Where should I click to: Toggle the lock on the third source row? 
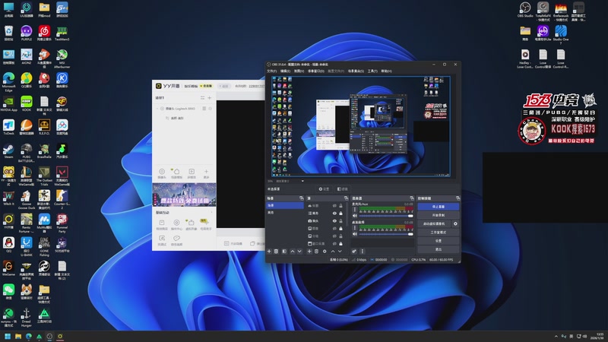pos(340,221)
